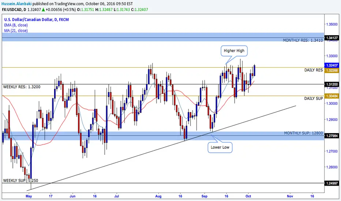Click the DAILY RES label

pos(314,70)
